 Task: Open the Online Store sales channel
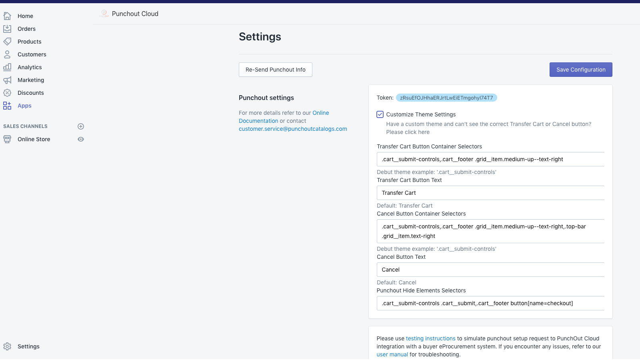click(34, 139)
